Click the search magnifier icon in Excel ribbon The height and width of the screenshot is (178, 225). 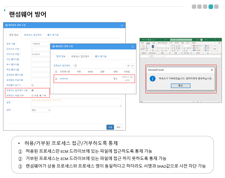(x=215, y=46)
